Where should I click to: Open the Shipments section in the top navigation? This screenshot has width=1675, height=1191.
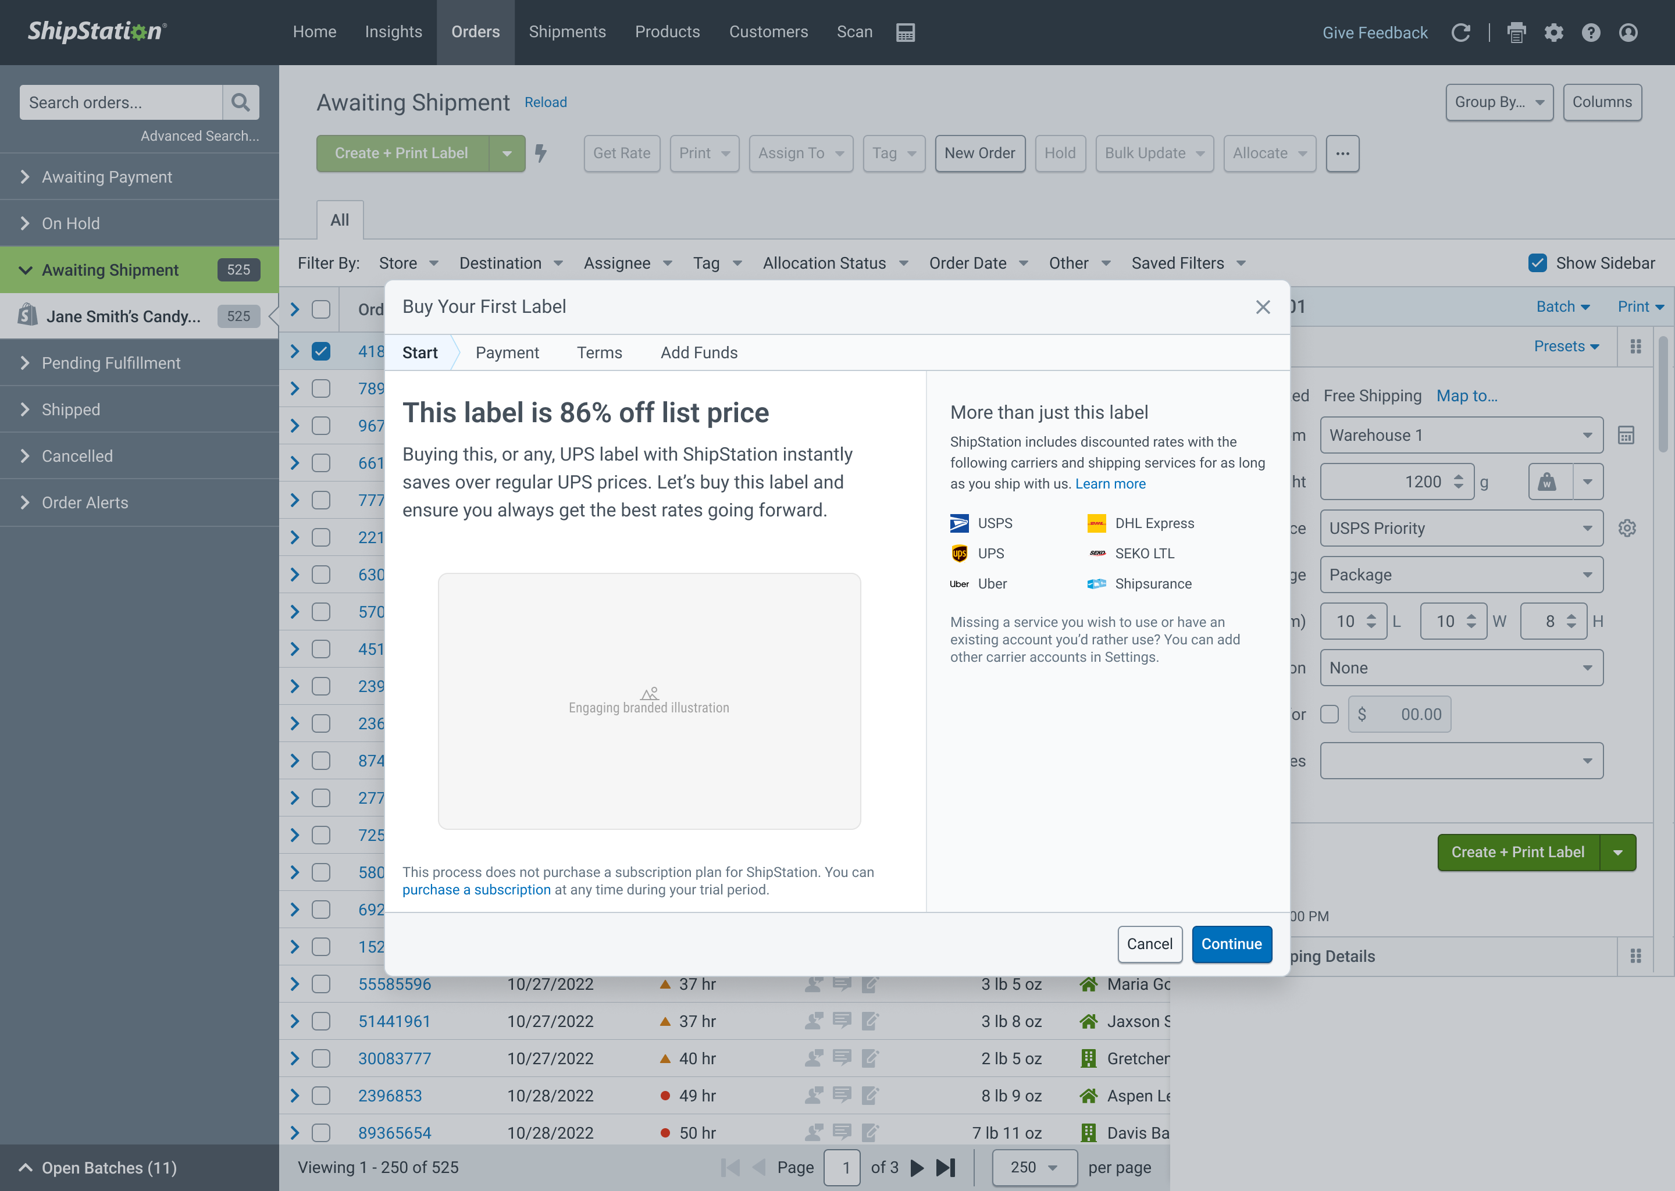tap(567, 31)
